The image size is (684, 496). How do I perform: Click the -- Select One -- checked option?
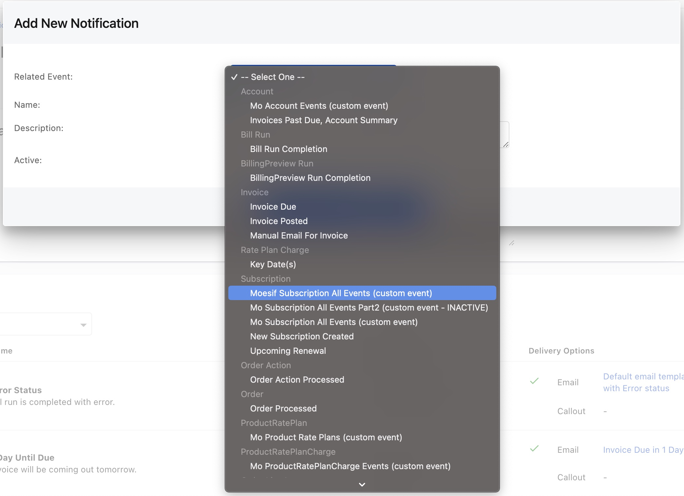point(273,77)
